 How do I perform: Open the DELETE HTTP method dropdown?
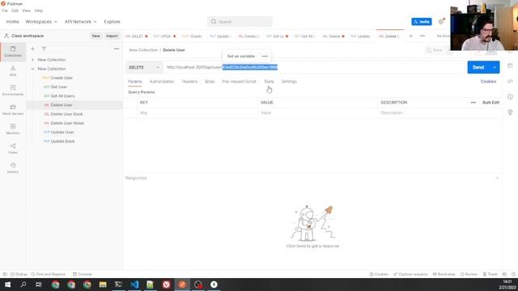click(144, 67)
